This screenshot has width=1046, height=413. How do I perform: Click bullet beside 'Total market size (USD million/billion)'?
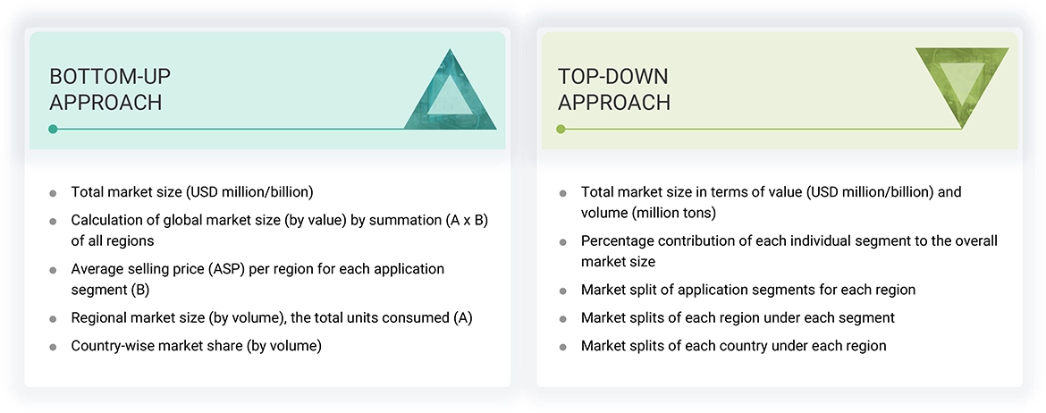[x=54, y=193]
